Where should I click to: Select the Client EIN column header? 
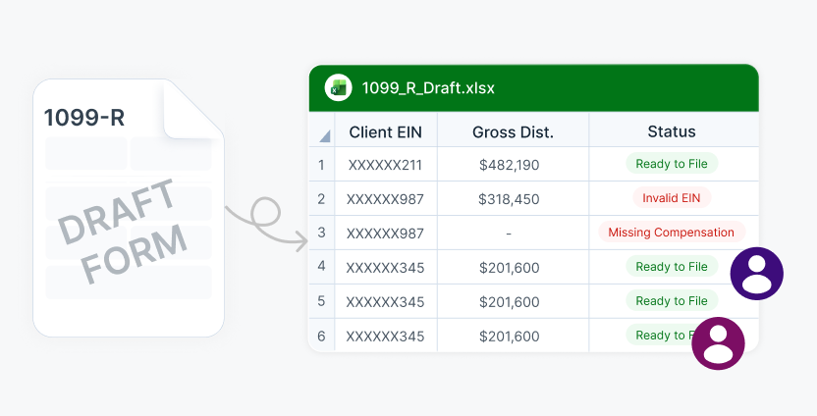[386, 130]
